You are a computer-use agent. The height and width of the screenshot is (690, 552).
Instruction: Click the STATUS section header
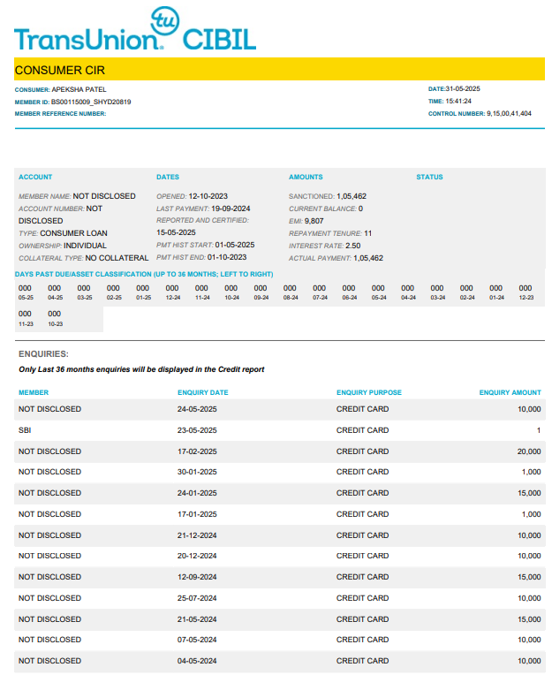(429, 178)
